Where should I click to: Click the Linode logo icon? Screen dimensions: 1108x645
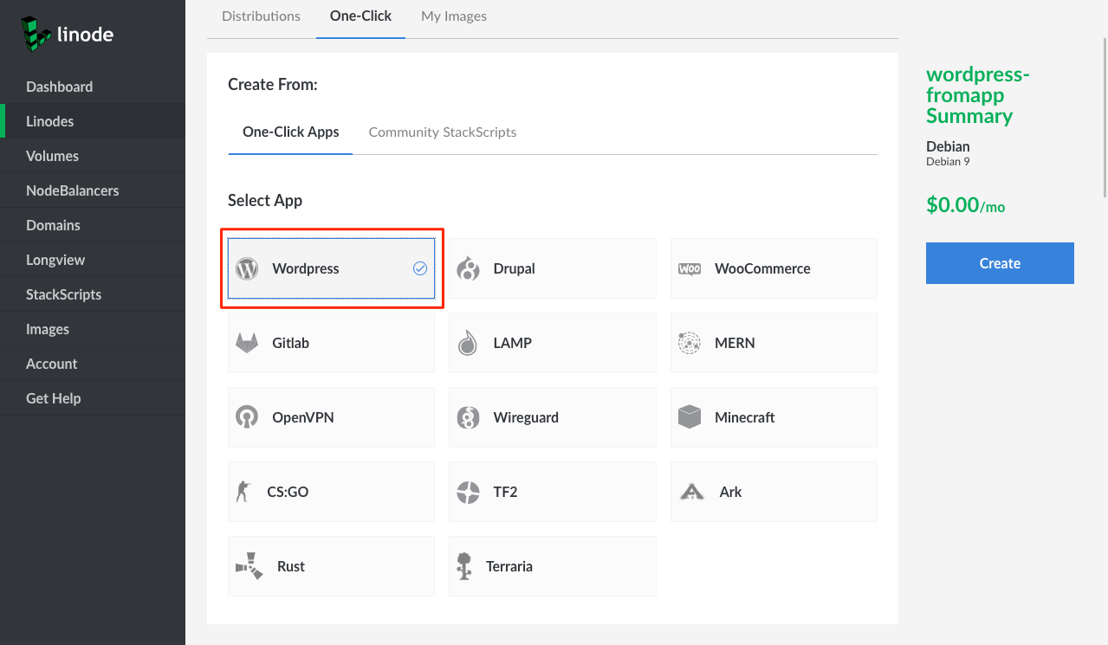[x=36, y=35]
